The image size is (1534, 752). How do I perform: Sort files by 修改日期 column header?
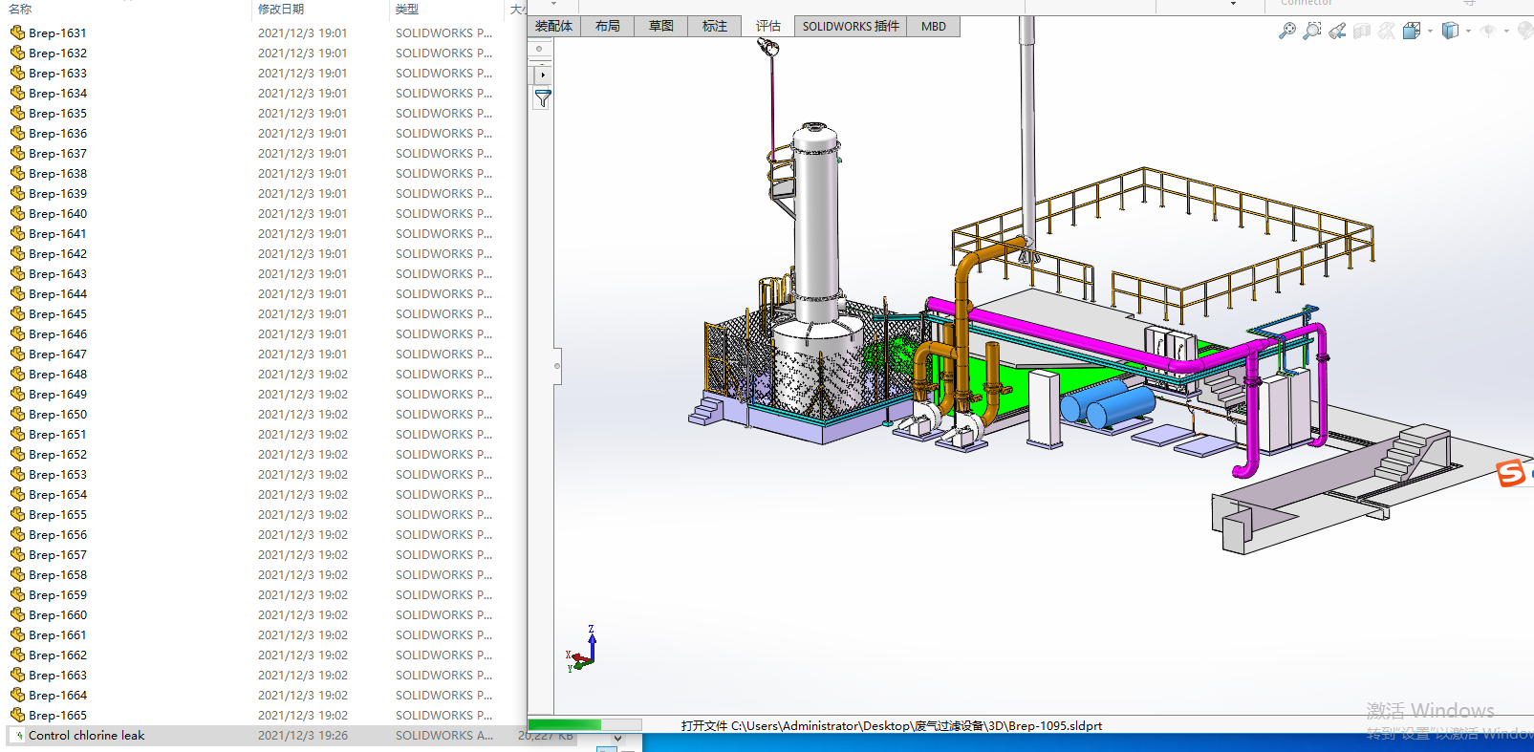point(281,9)
